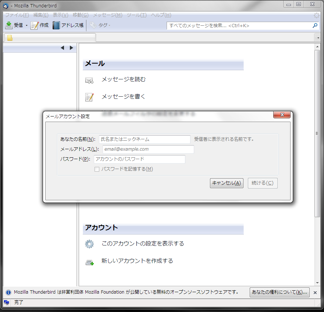This screenshot has width=324, height=312.
Task: Open the メッセージを読む link
Action: pos(124,79)
